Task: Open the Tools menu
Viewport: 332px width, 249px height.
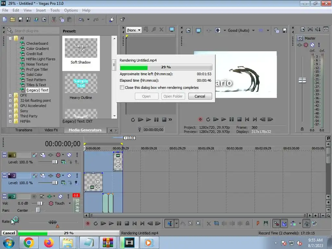Action: tap(55, 10)
